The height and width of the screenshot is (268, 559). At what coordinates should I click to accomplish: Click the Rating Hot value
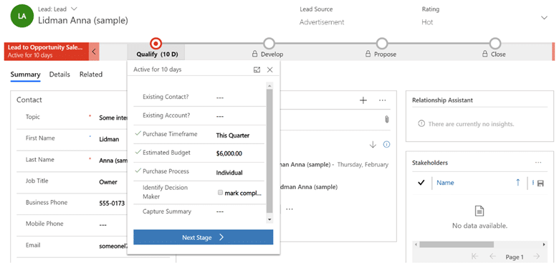[427, 22]
